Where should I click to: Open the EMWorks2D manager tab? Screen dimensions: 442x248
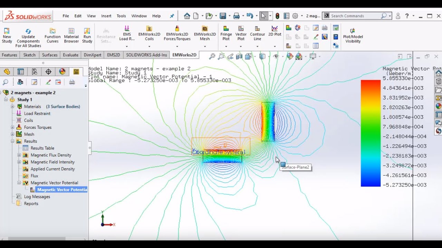coord(76,72)
